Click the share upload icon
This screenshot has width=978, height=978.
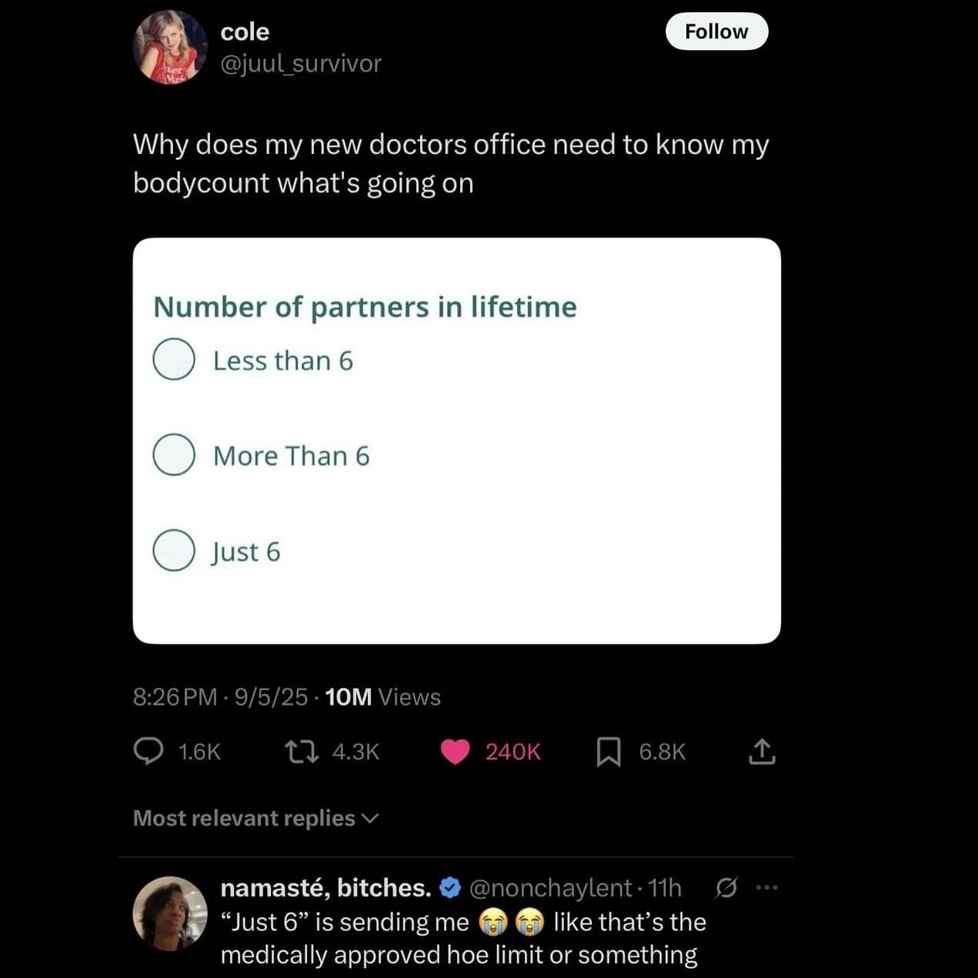pos(762,752)
